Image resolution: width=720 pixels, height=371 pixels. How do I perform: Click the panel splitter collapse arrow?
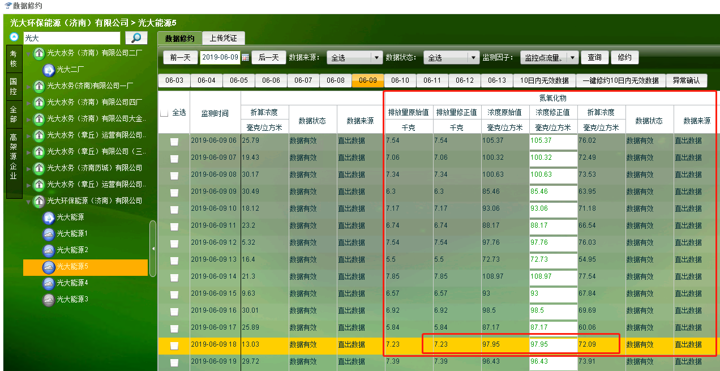point(153,249)
